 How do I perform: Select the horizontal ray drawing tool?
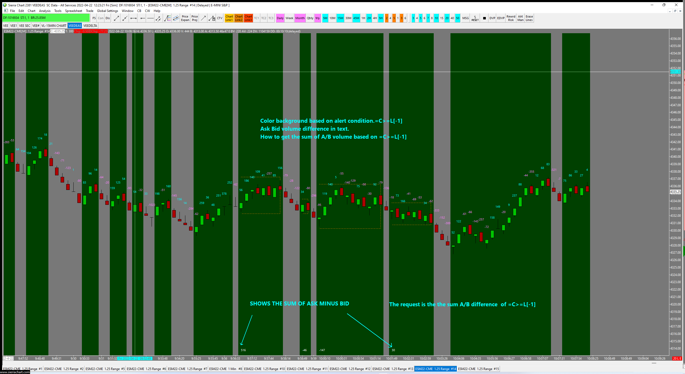click(142, 18)
